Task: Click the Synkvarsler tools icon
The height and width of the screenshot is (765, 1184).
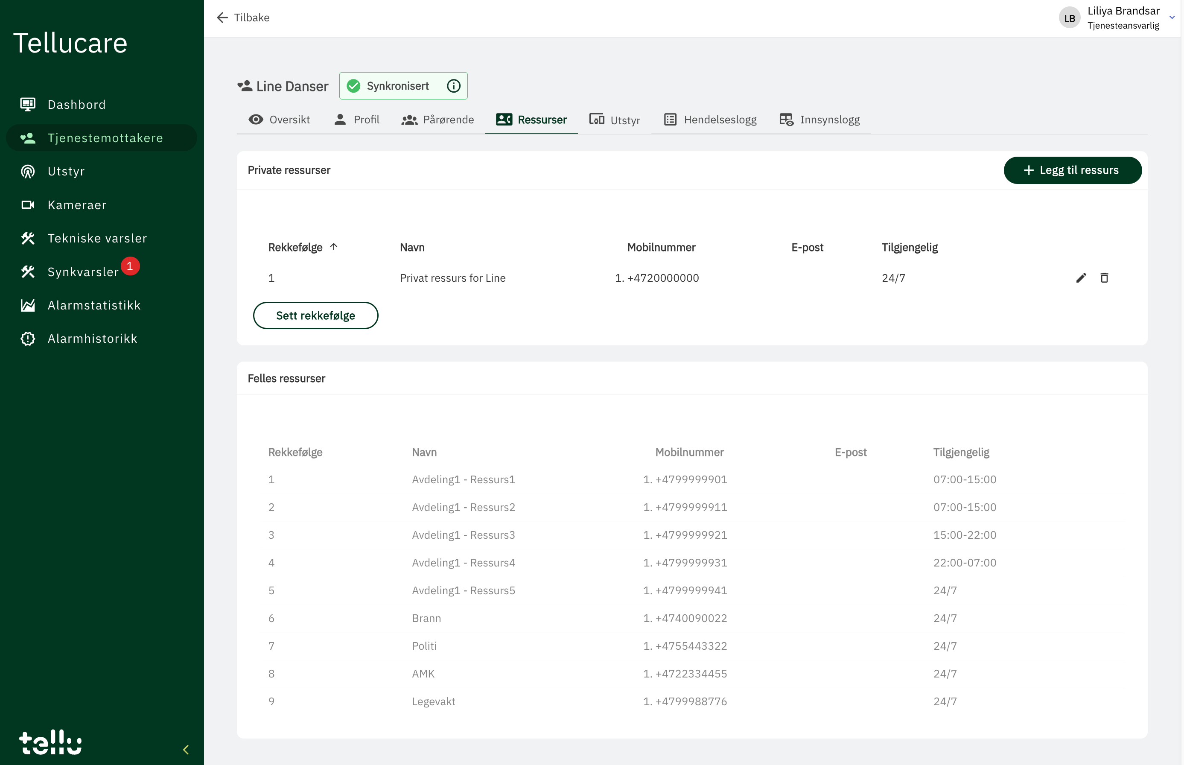Action: pyautogui.click(x=28, y=272)
